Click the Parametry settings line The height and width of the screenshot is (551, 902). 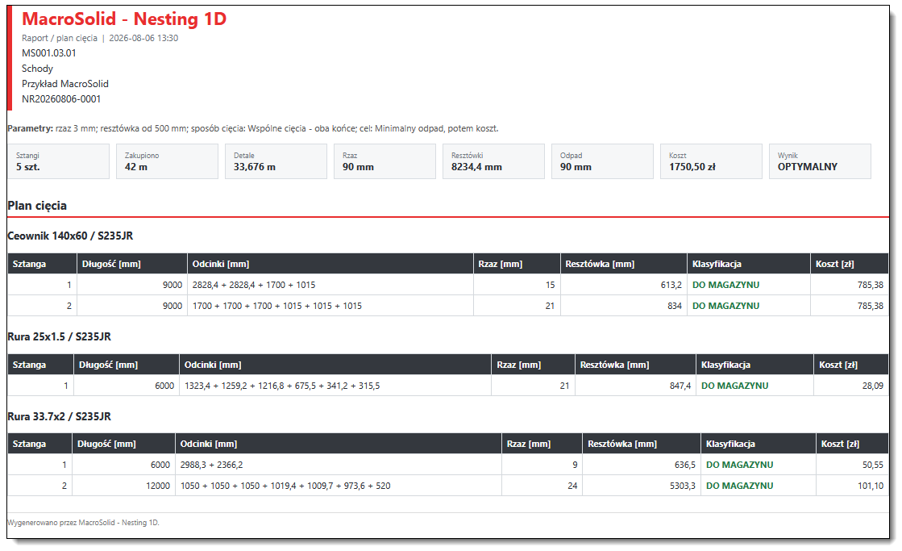(x=253, y=128)
